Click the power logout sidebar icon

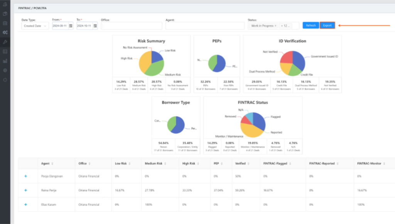pyautogui.click(x=5, y=80)
